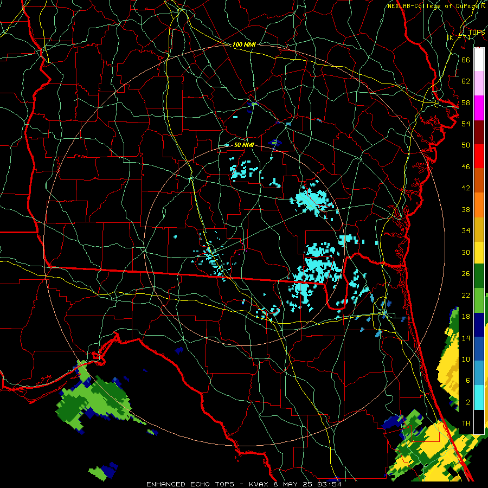The width and height of the screenshot is (488, 488).
Task: Click the "50 NMI" range ring label
Action: pos(244,145)
